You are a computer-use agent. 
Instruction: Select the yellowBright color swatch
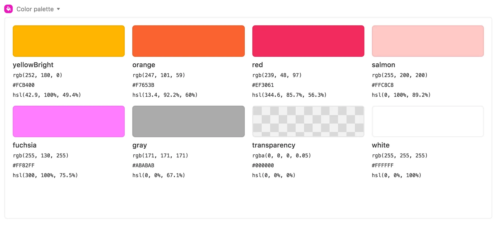click(69, 41)
